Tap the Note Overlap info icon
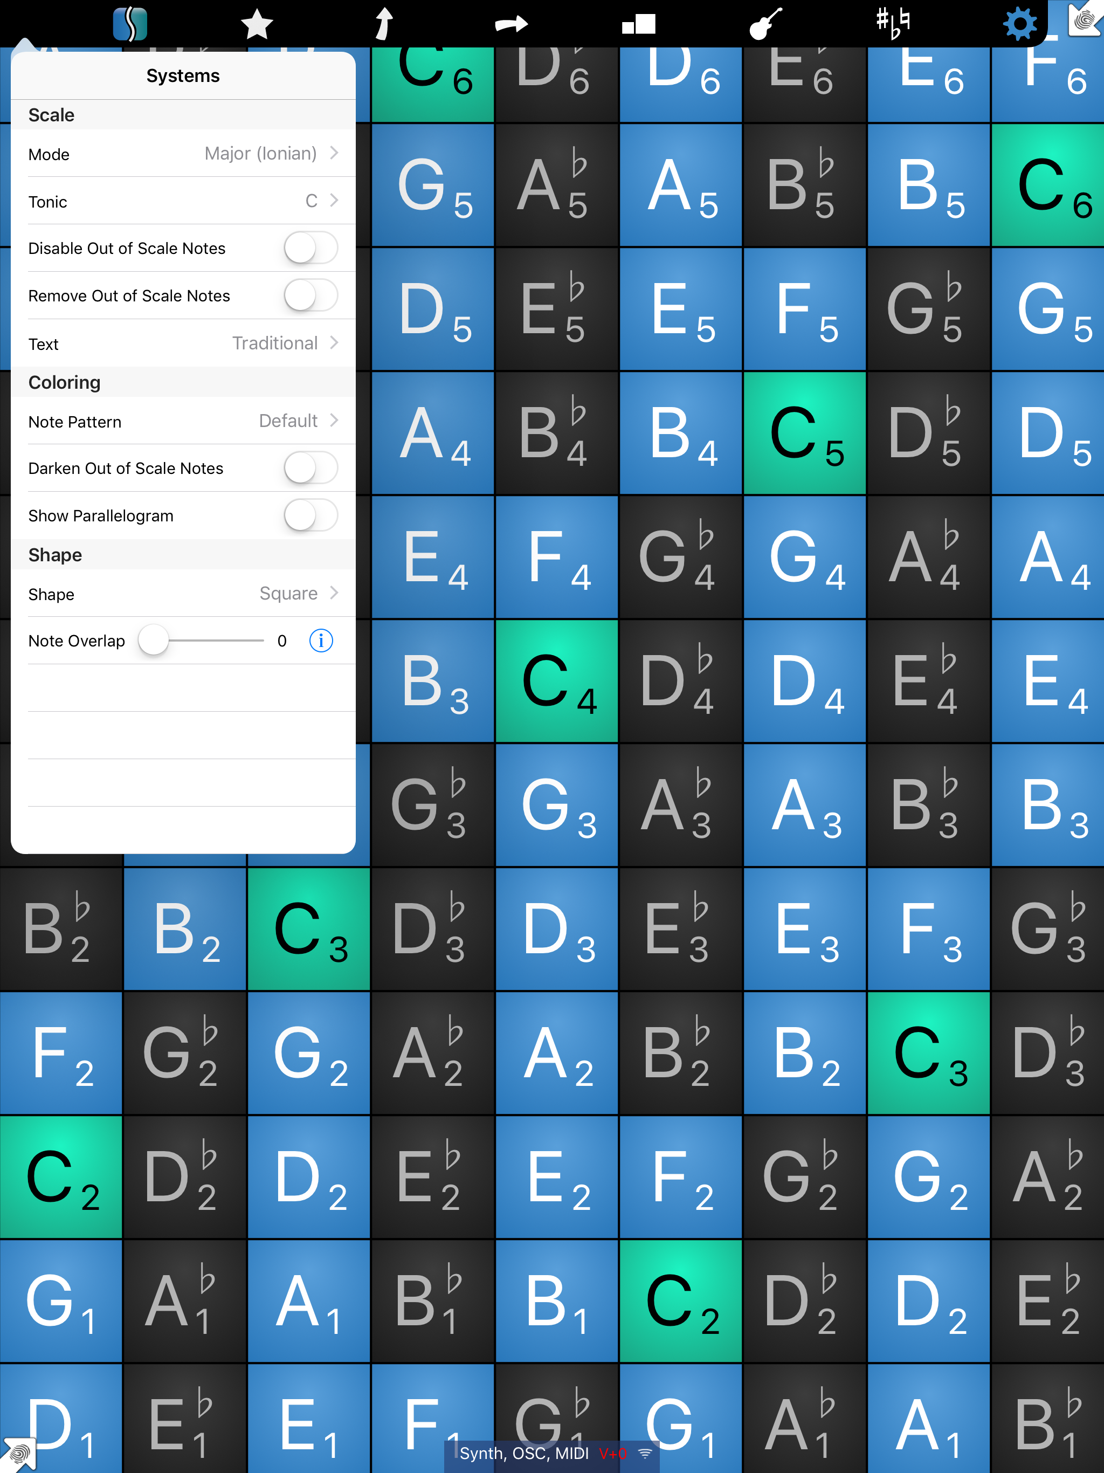This screenshot has width=1104, height=1473. point(321,641)
